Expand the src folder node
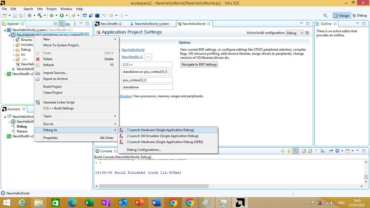 (14, 54)
